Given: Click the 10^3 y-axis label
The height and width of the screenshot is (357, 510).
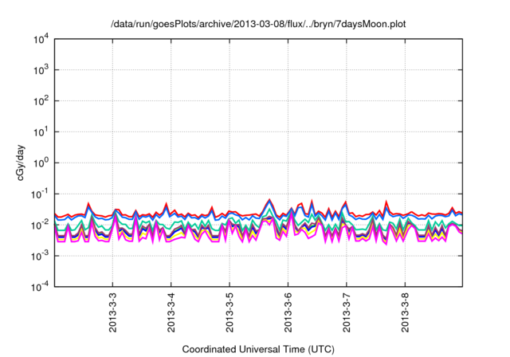Looking at the screenshot, I should [x=41, y=70].
